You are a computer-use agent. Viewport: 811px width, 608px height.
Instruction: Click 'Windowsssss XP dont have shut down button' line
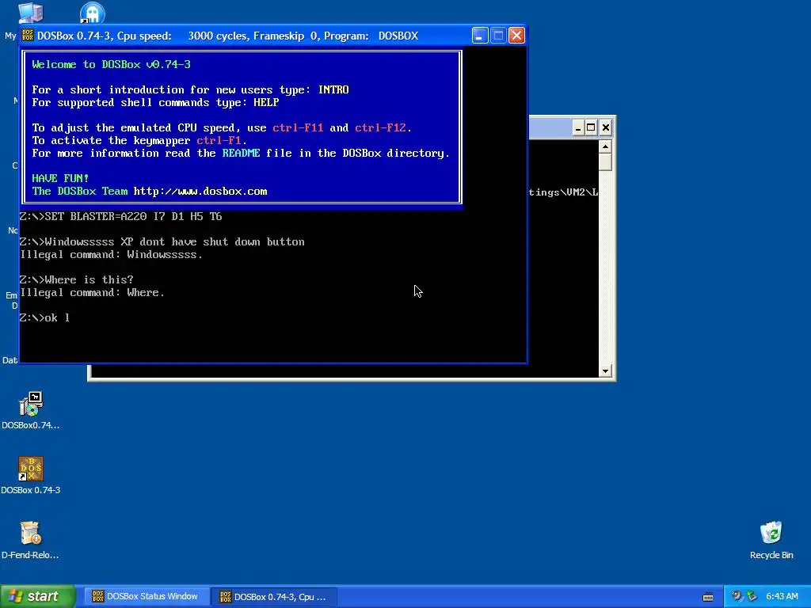click(x=162, y=242)
